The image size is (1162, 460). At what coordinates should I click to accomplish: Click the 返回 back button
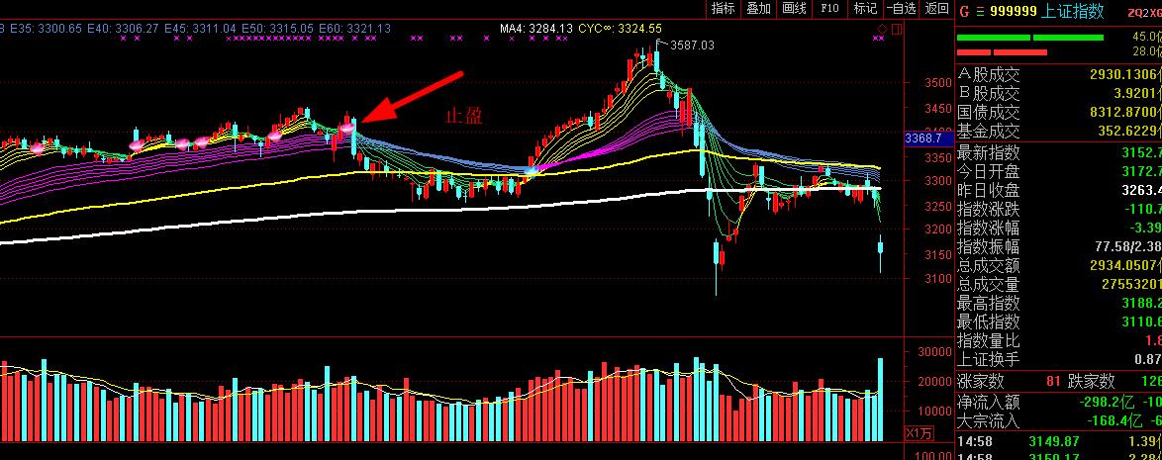936,9
